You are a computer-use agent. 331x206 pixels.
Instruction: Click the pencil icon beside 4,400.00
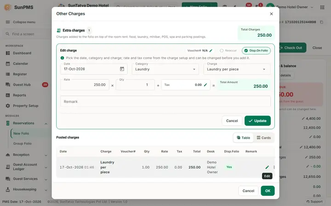click(303, 119)
